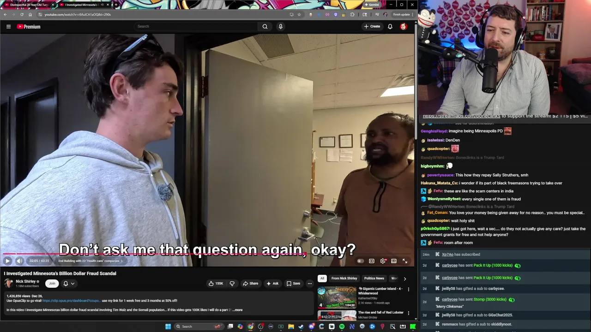
Task: Click the YouTube search magnifier button
Action: [x=265, y=26]
